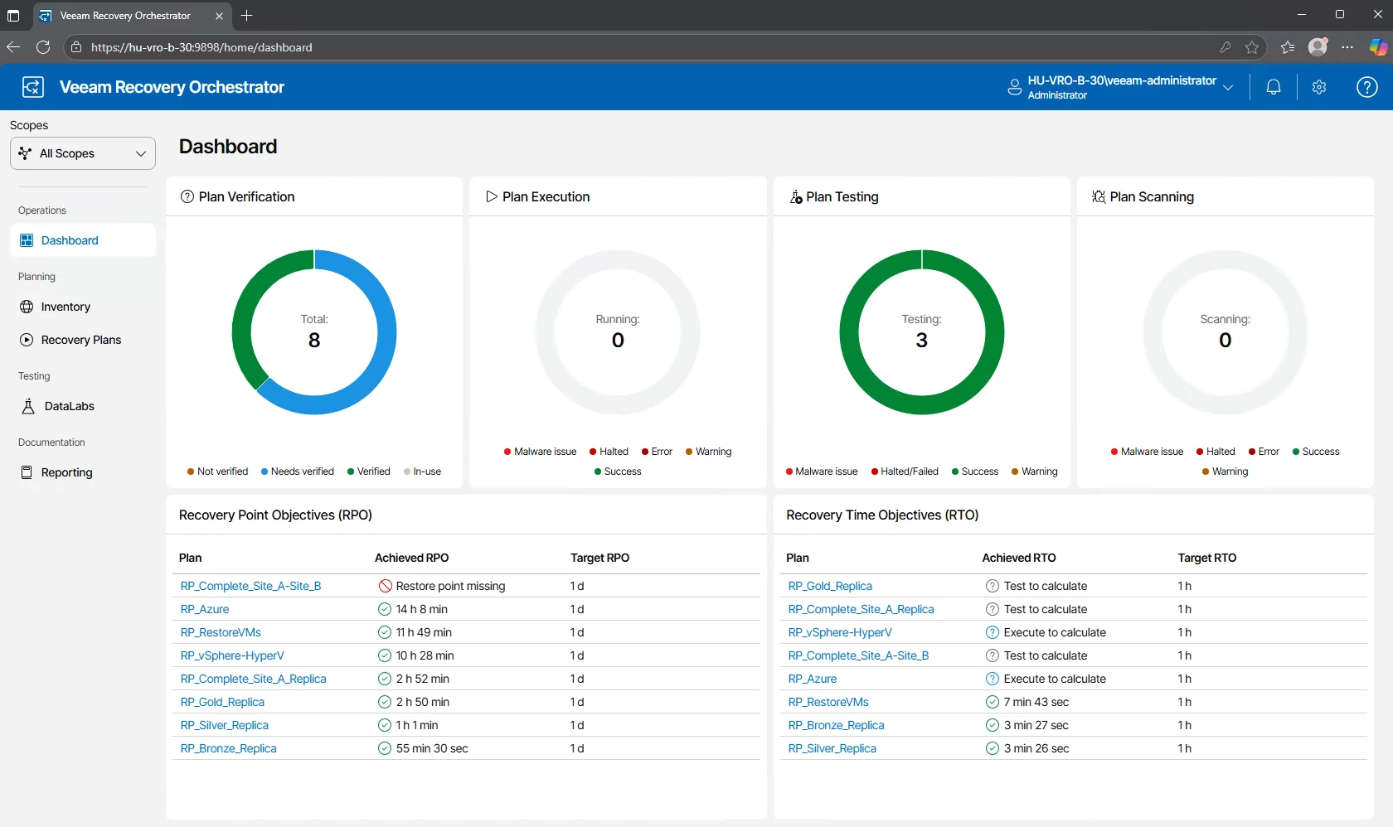
Task: Go to Recovery Plans in sidebar
Action: pos(81,340)
